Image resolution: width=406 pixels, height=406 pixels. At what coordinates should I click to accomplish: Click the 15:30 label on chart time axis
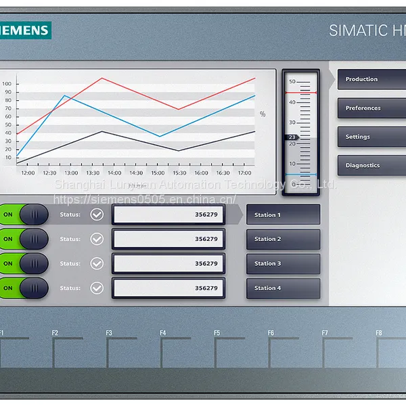[x=179, y=173]
